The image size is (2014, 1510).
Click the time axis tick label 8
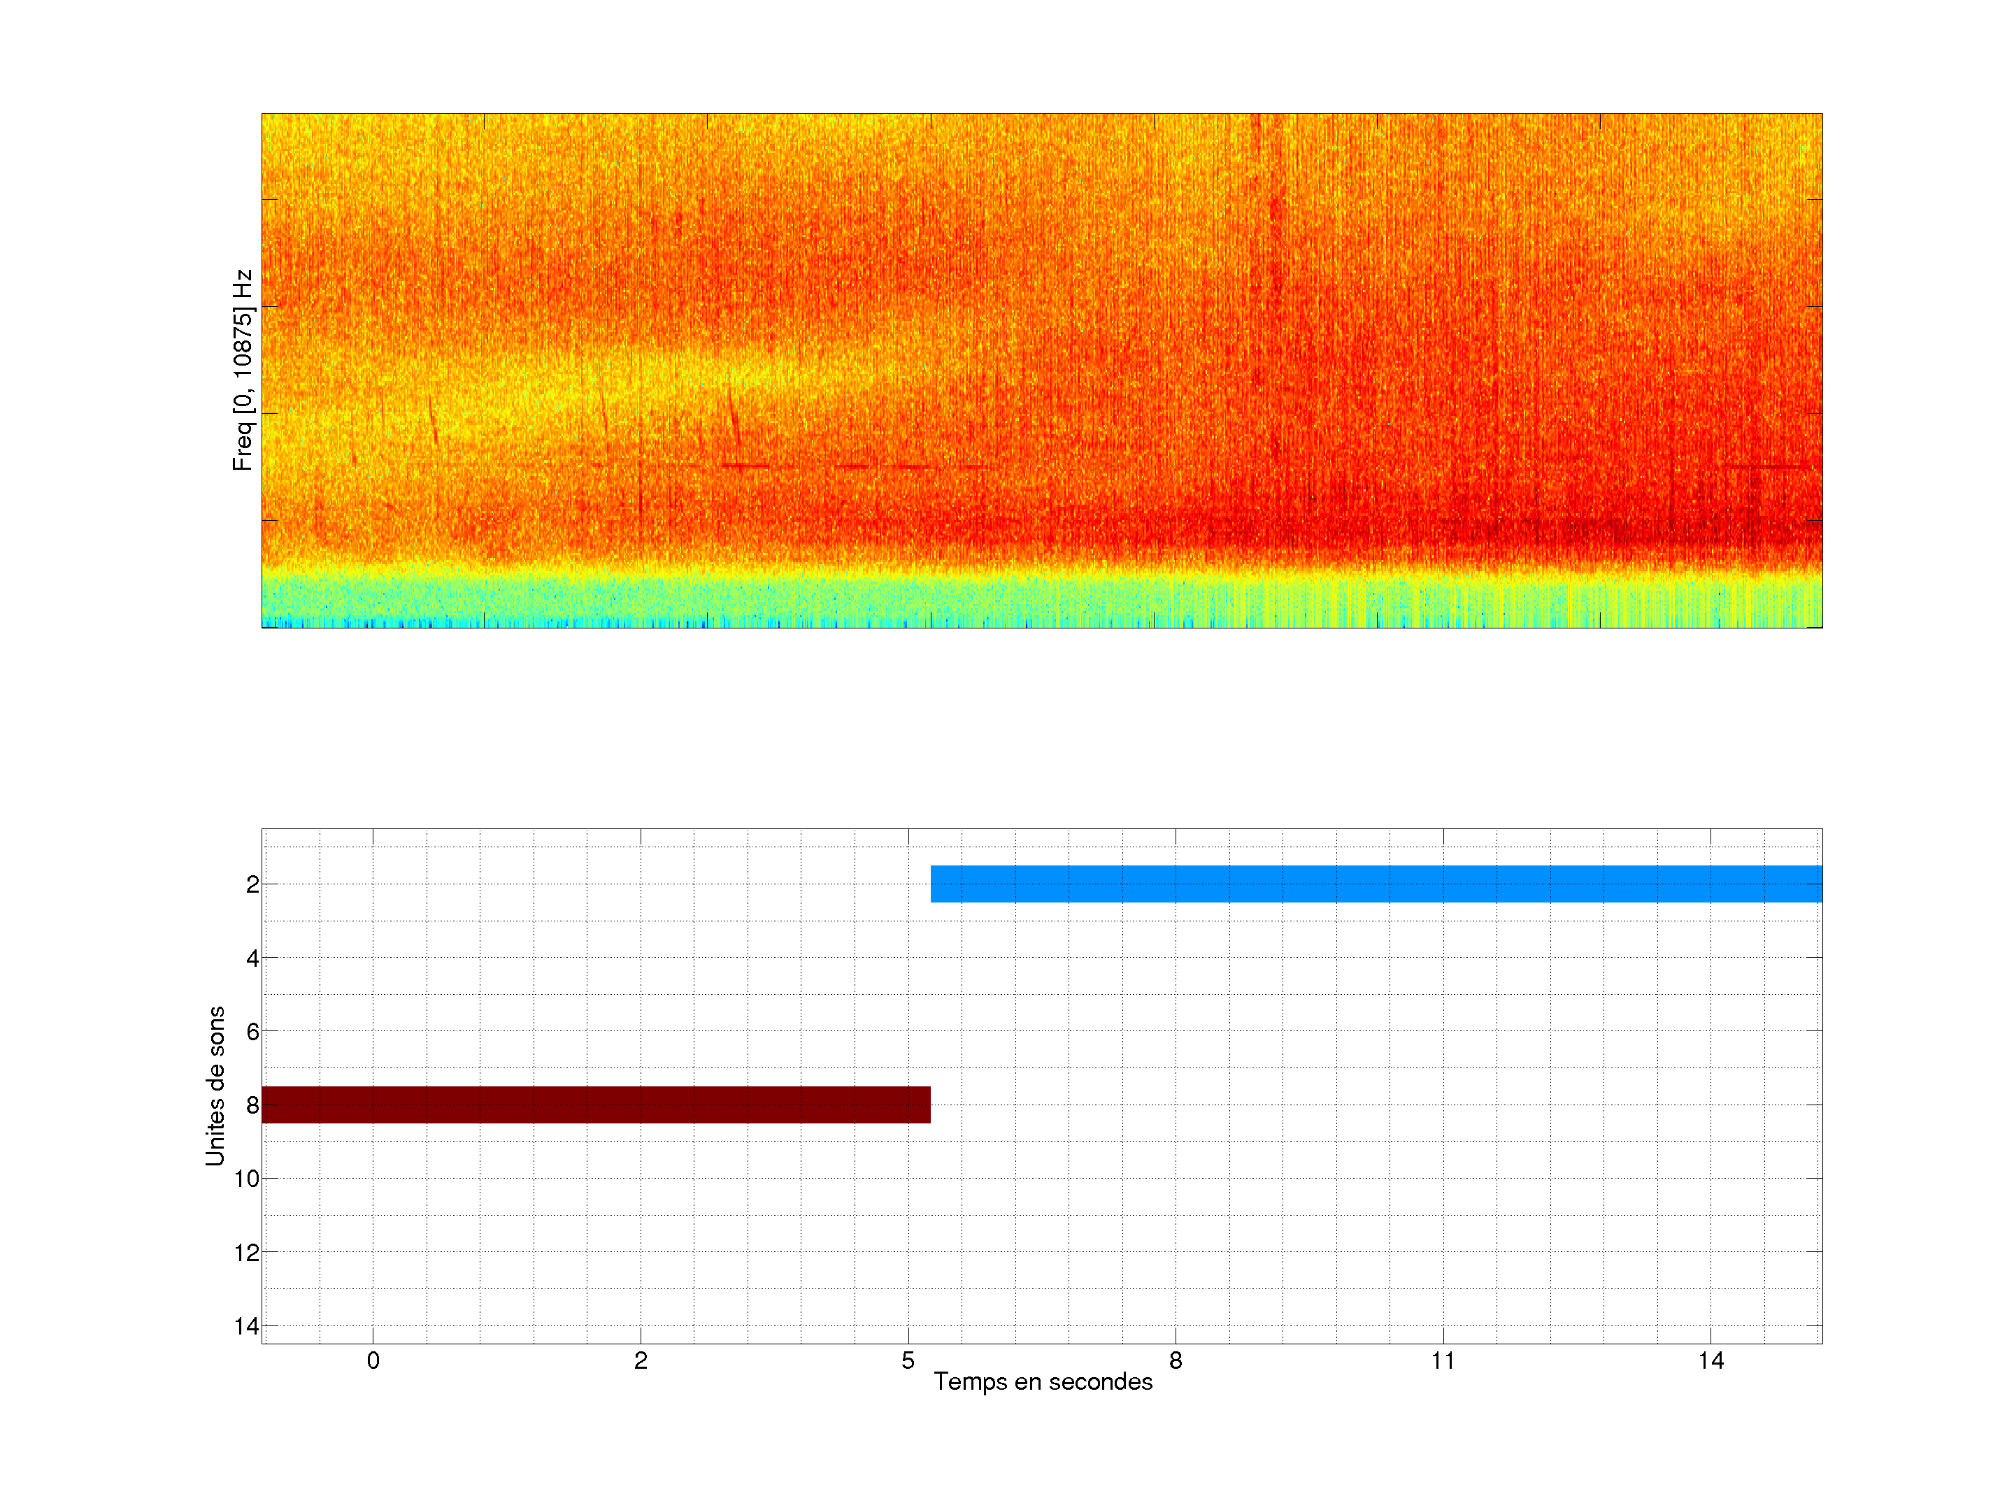[1176, 1360]
